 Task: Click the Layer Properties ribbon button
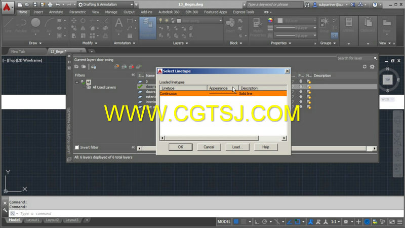pos(147,28)
